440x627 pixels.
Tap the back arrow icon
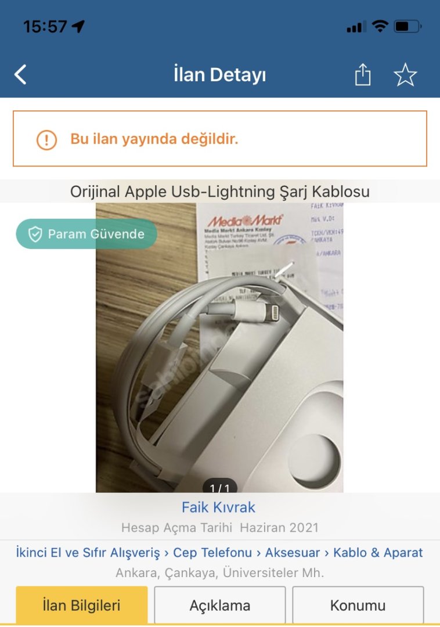(20, 74)
